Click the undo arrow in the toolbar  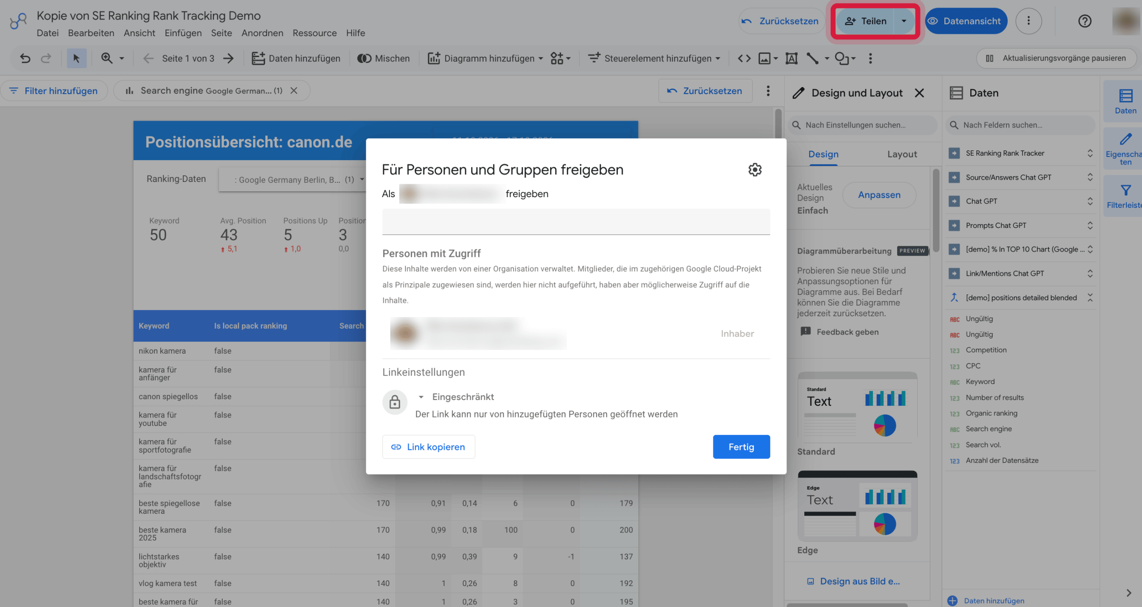[x=25, y=58]
